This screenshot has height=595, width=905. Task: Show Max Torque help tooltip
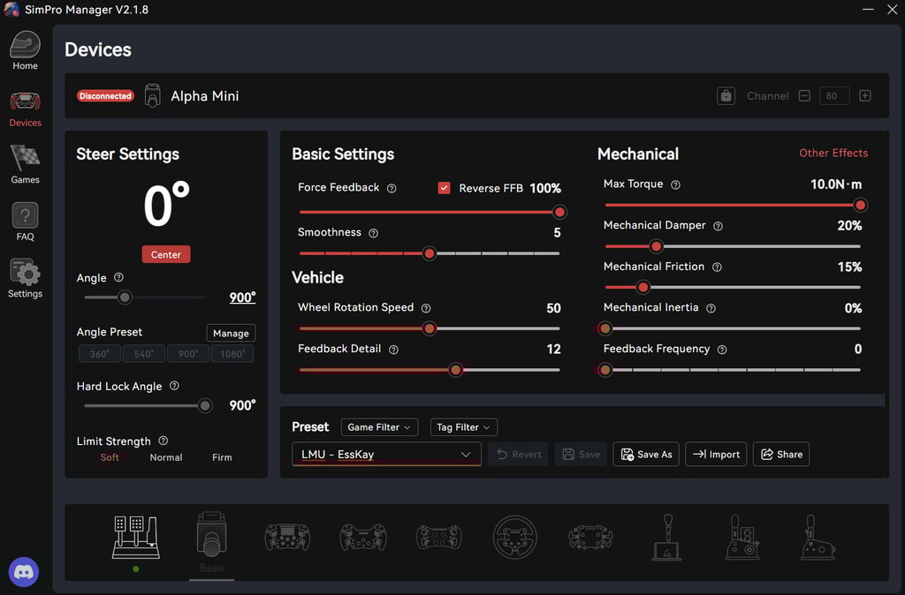pyautogui.click(x=675, y=185)
